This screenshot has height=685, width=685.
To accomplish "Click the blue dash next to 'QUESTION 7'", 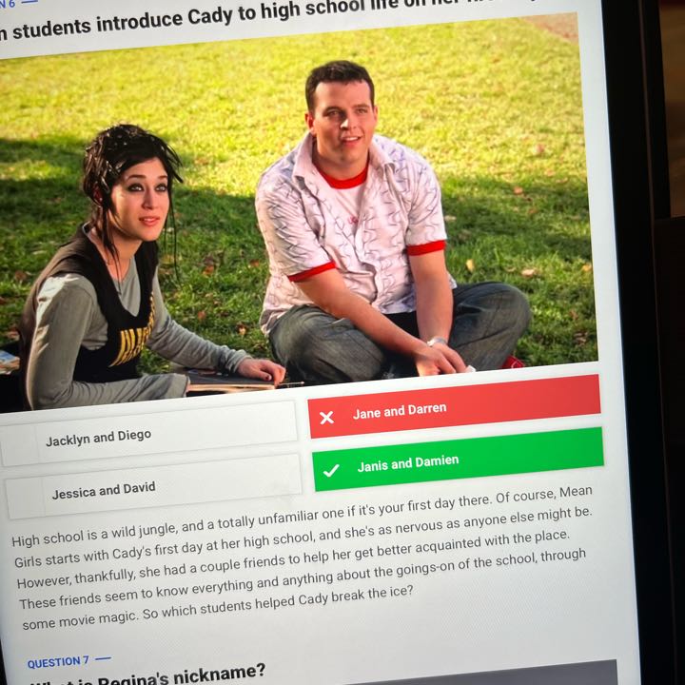I will 104,658.
